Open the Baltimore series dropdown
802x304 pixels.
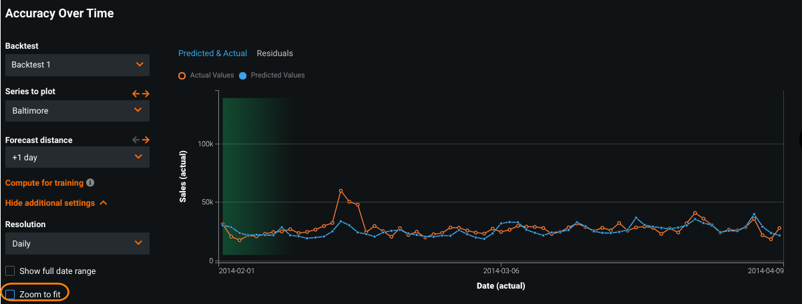click(x=77, y=111)
